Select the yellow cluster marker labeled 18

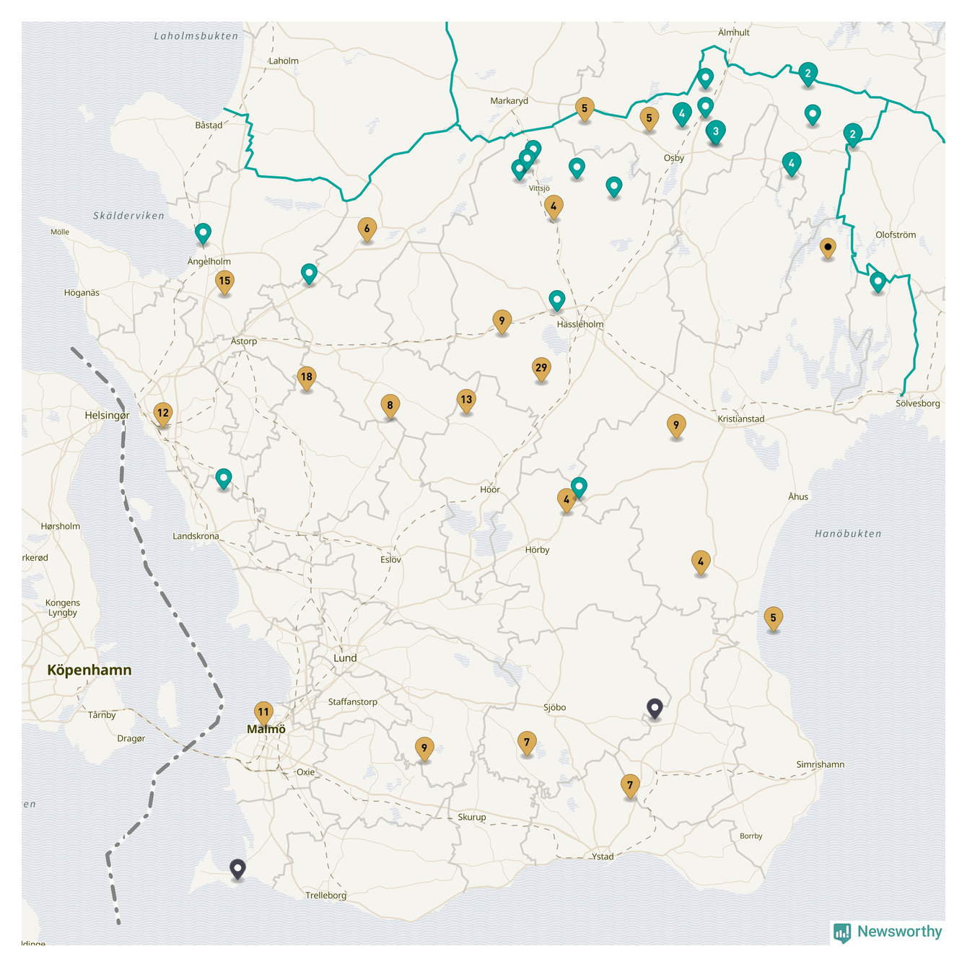[x=307, y=377]
